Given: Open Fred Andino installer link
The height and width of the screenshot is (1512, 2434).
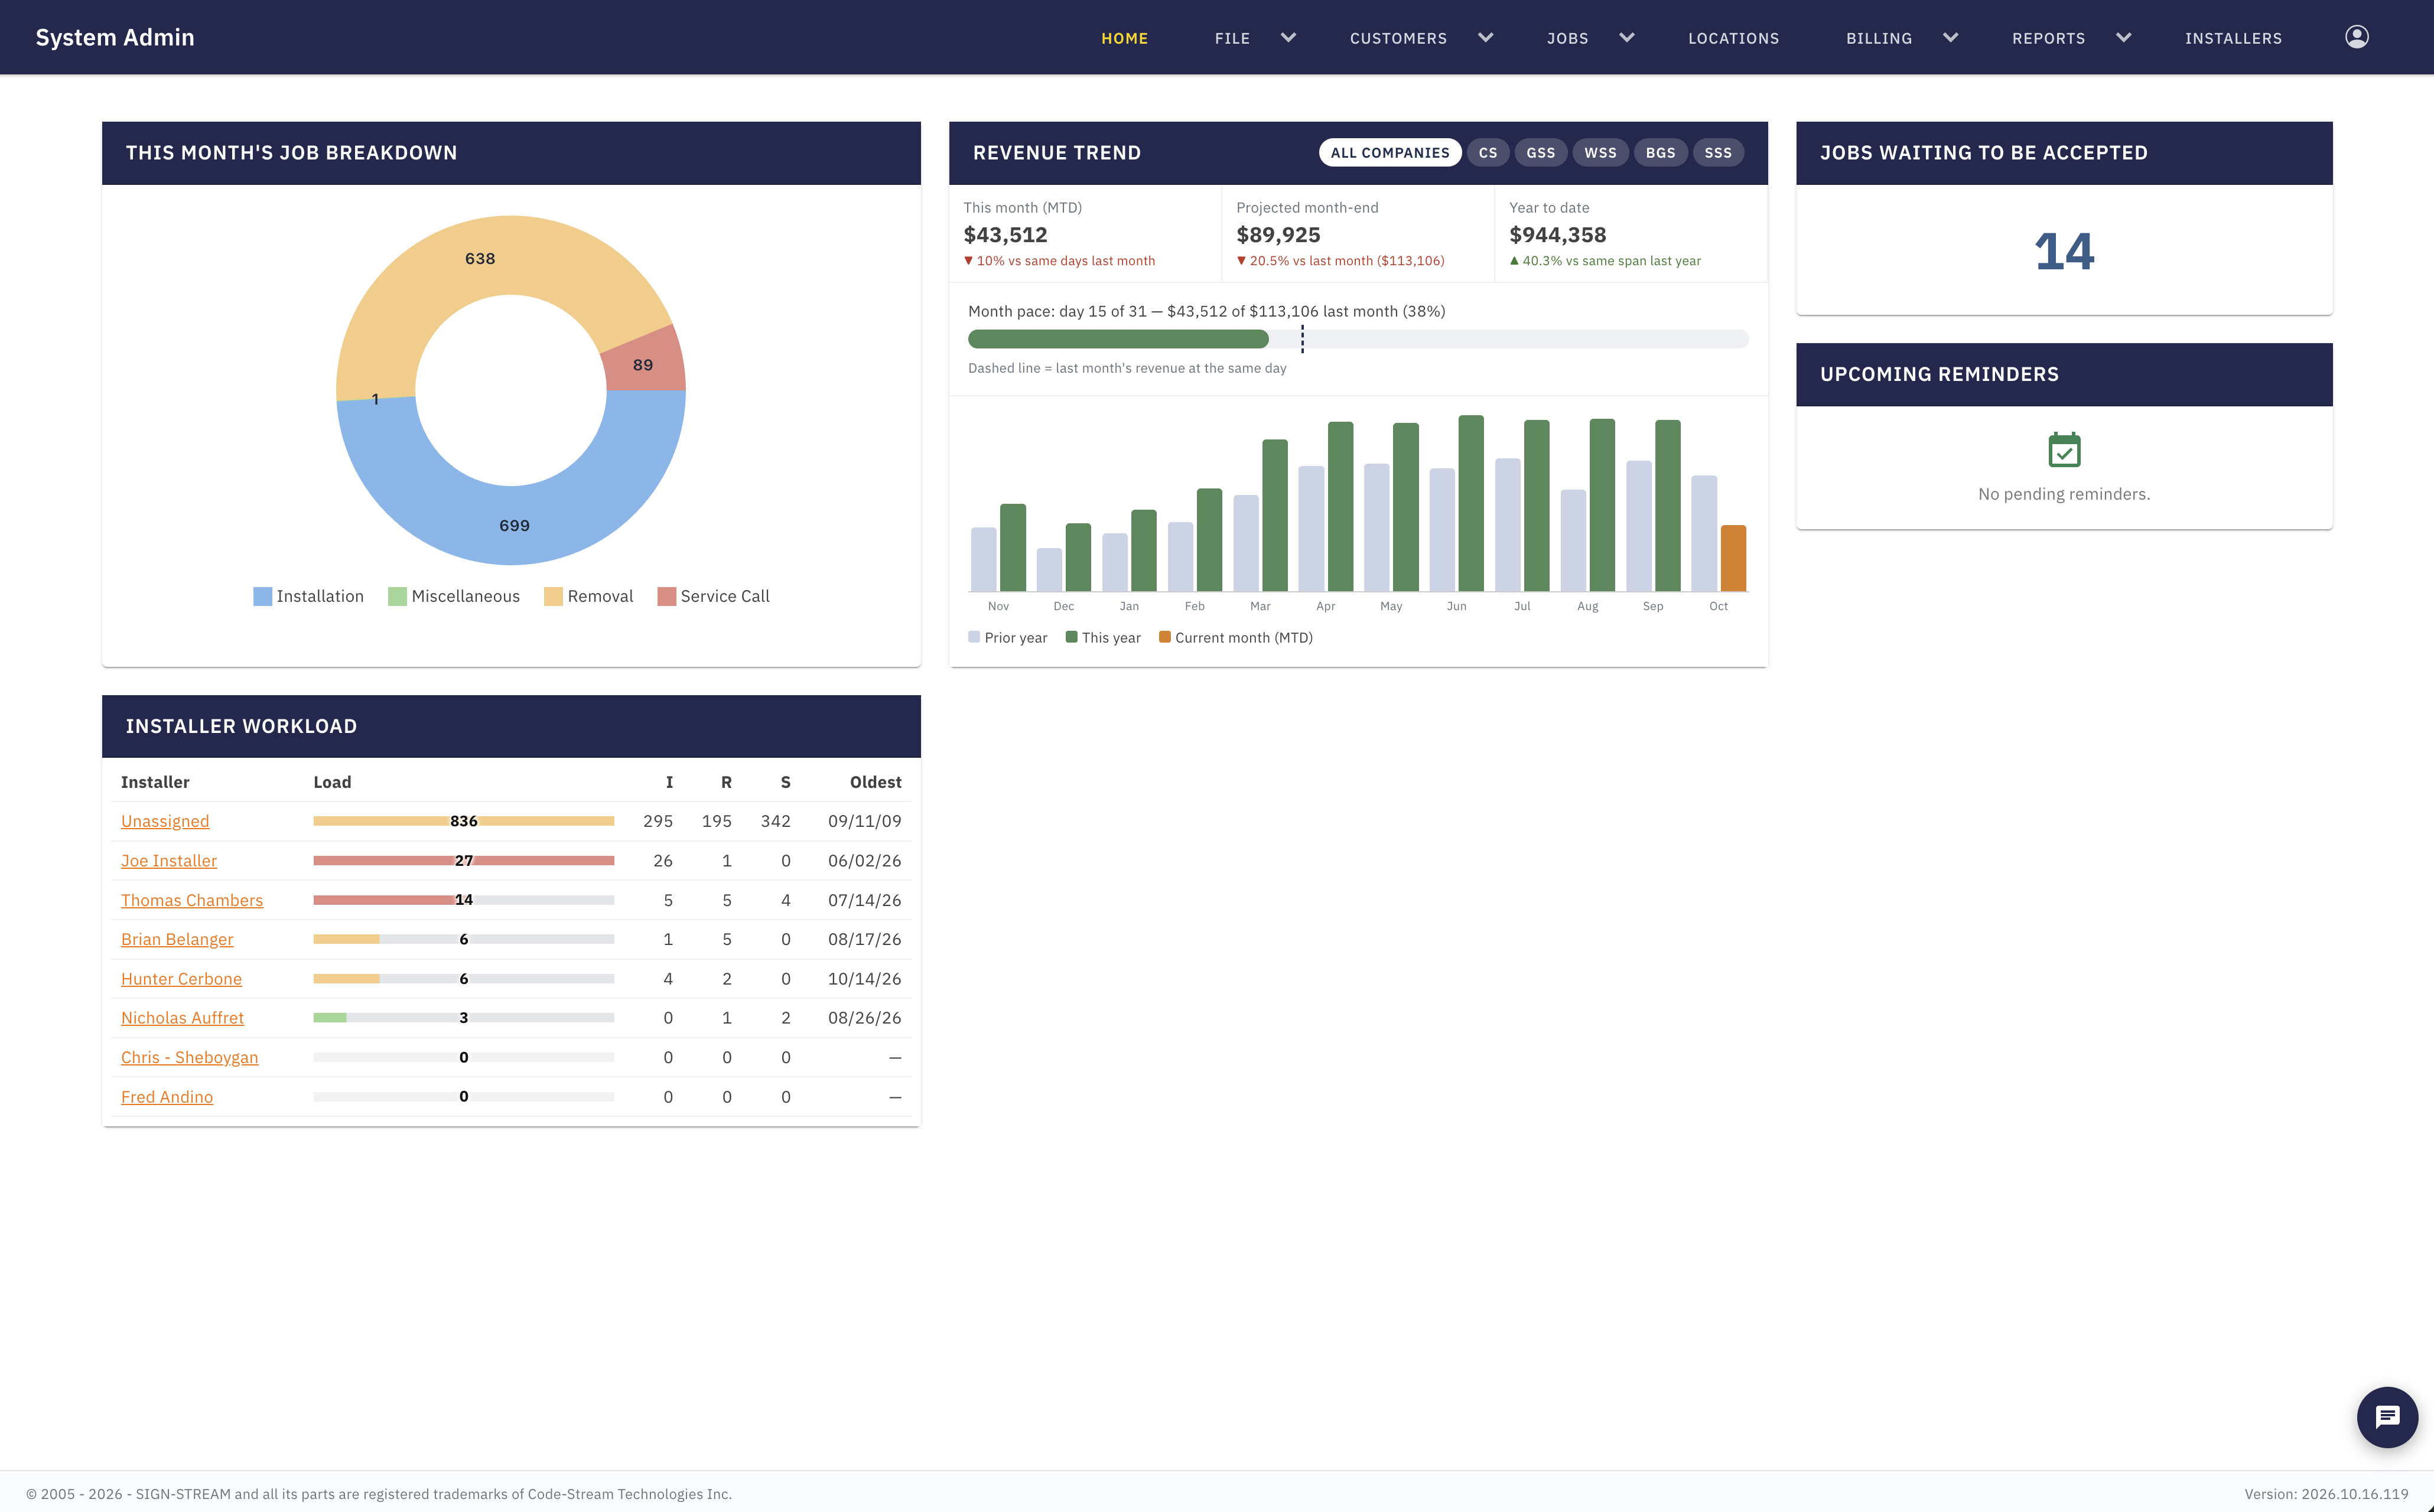Looking at the screenshot, I should click(x=167, y=1097).
